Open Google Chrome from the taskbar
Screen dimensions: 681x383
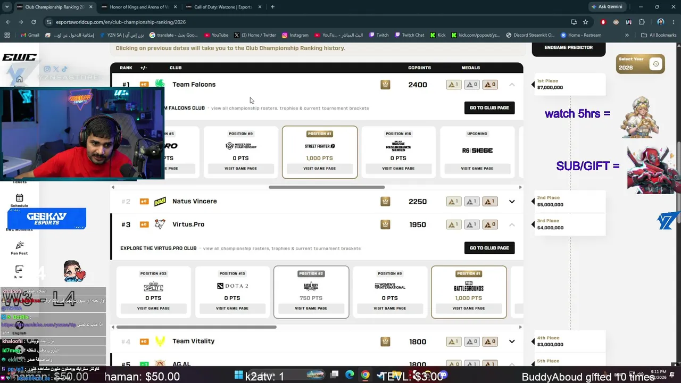pyautogui.click(x=365, y=375)
